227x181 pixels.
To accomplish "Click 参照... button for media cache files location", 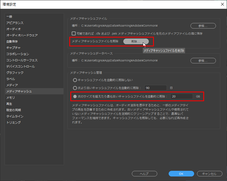I will tap(203, 26).
